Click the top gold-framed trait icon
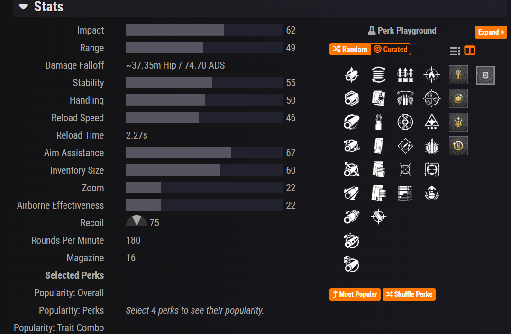 point(458,75)
